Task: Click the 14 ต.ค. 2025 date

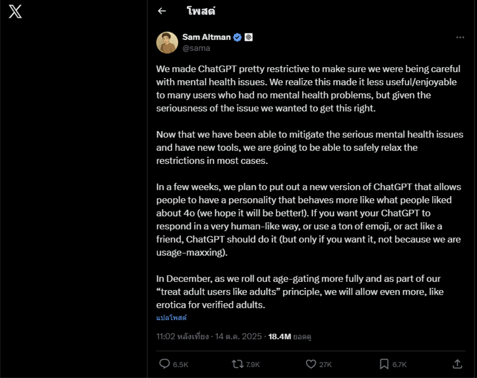Action: point(238,337)
